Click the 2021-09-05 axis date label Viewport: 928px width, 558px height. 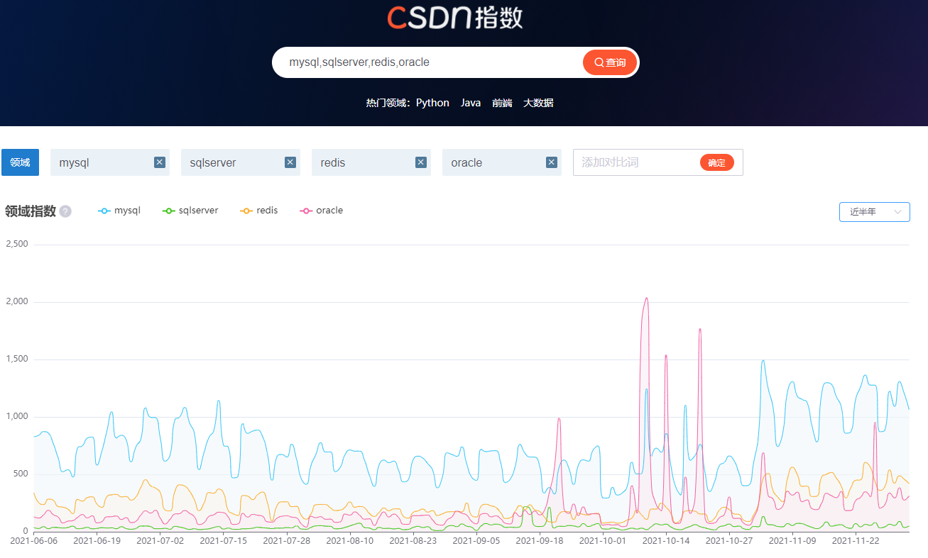point(476,540)
